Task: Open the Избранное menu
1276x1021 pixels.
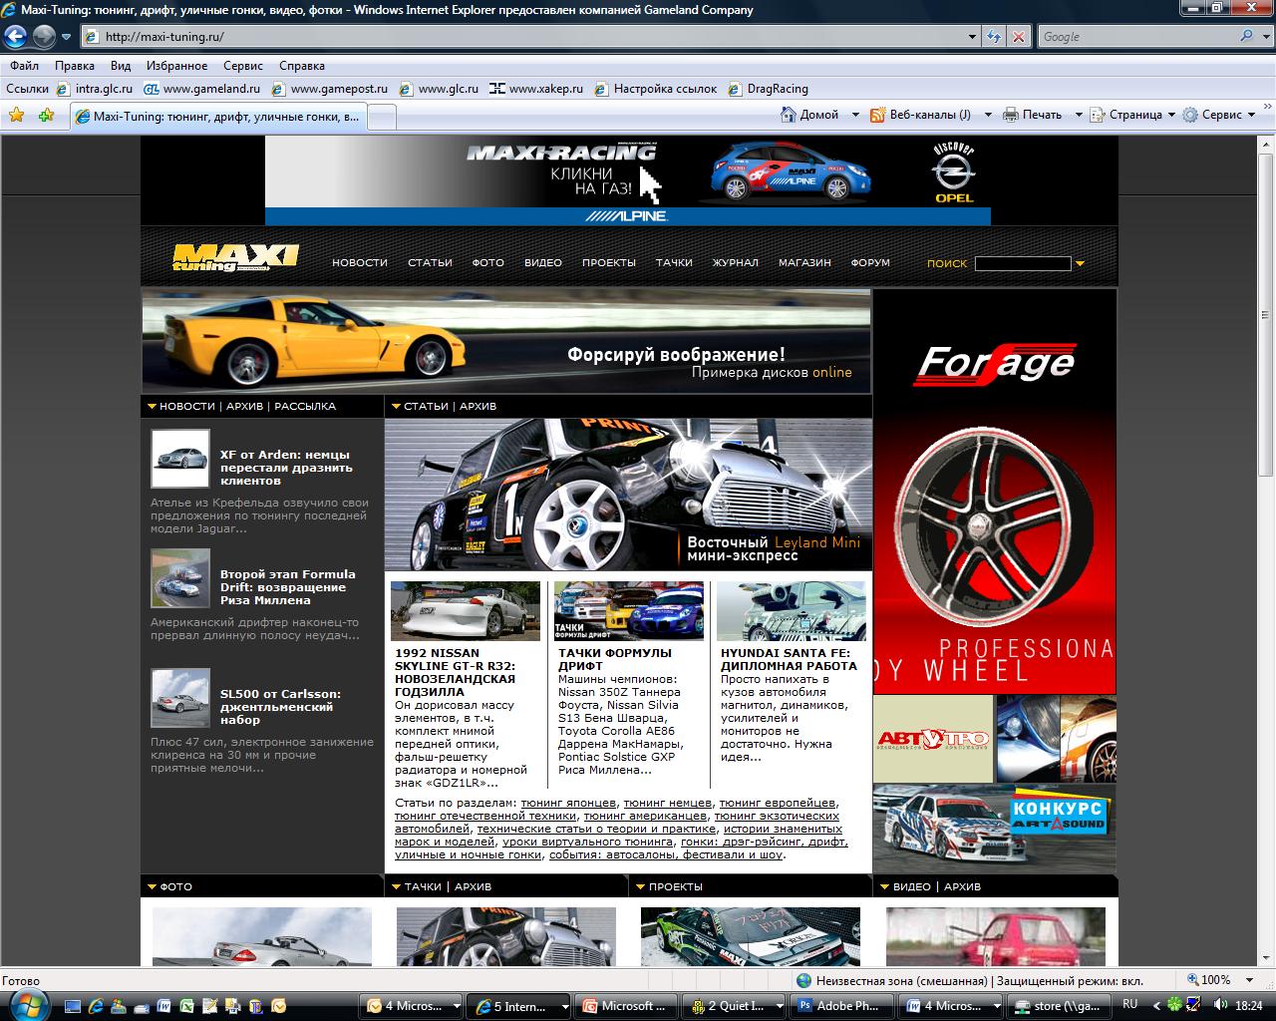Action: click(176, 66)
